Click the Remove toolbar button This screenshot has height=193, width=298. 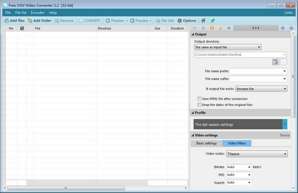pos(64,20)
